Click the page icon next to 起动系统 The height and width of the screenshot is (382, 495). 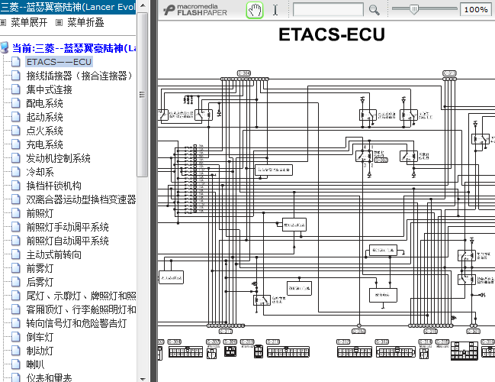pyautogui.click(x=16, y=117)
